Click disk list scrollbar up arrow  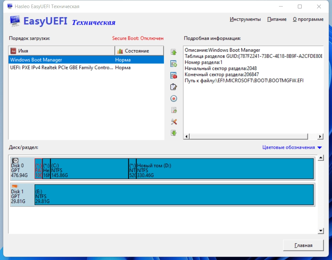321,158
